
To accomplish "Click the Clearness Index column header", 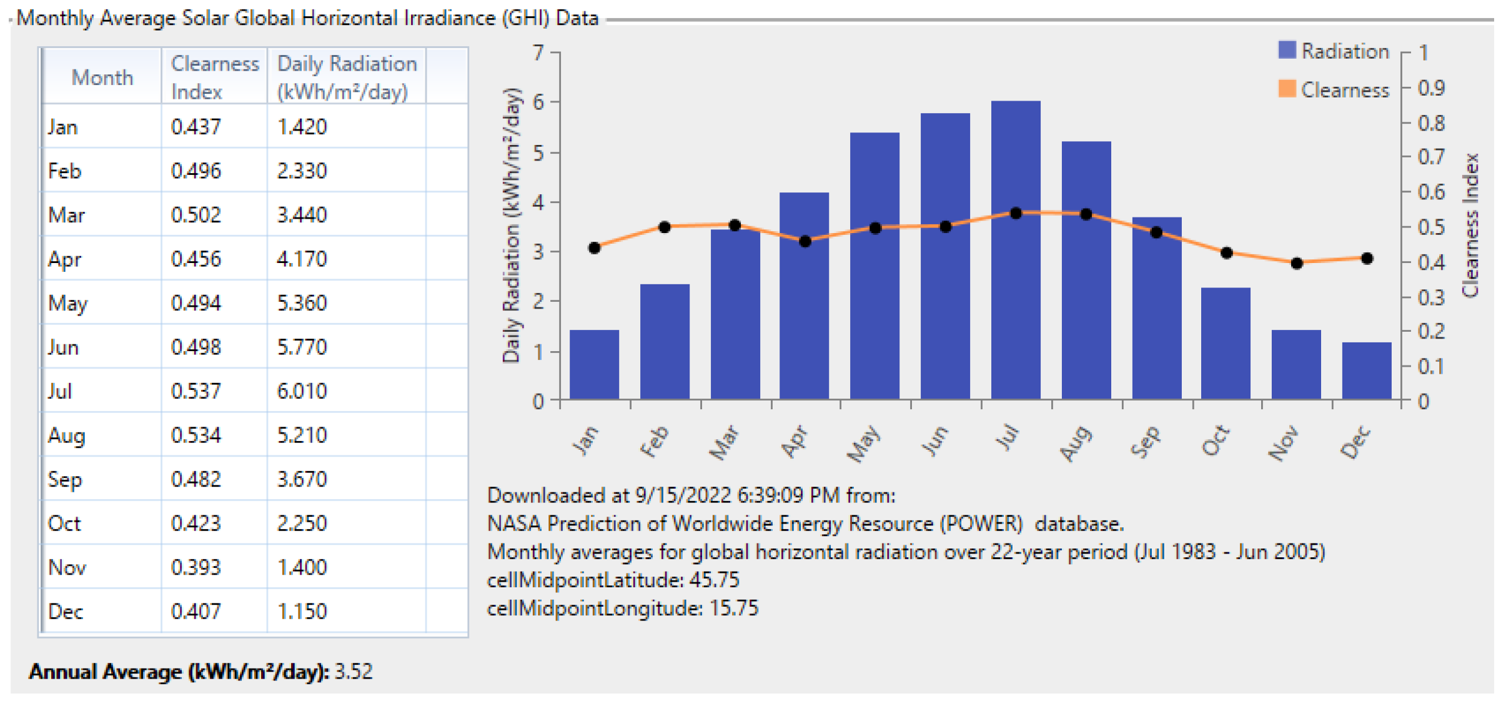I will 215,77.
